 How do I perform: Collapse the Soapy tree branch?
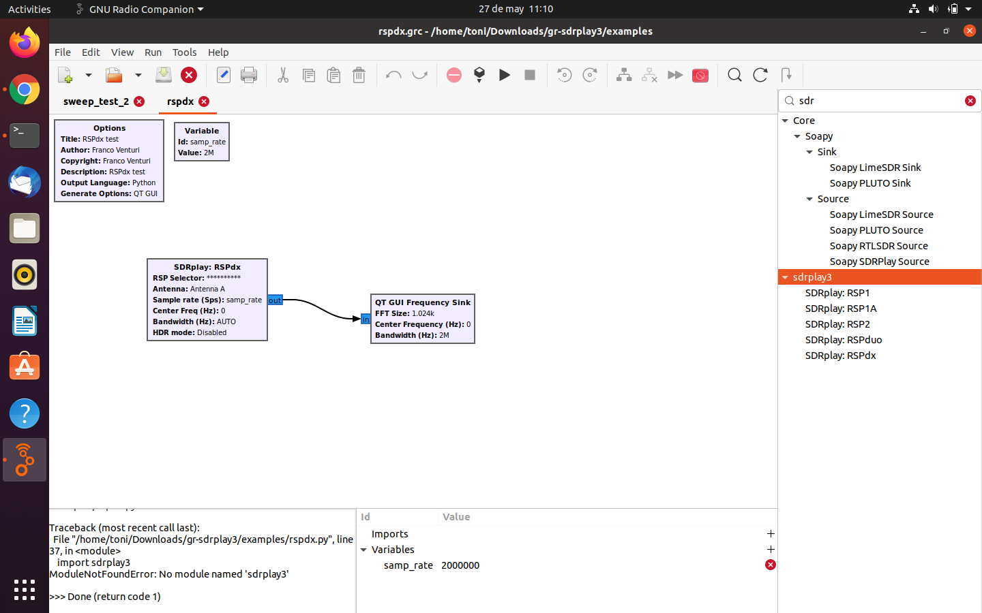pos(797,136)
